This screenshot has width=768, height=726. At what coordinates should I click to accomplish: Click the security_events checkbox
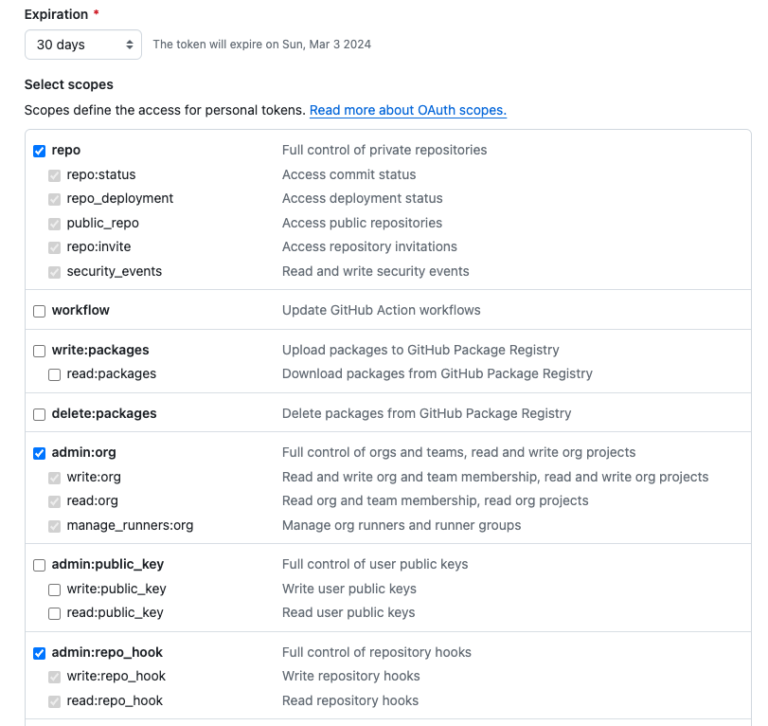click(55, 272)
